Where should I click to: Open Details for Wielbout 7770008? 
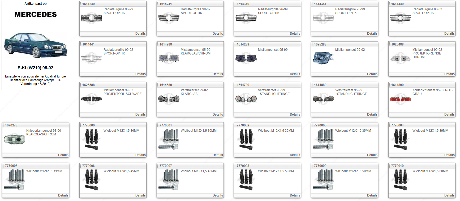coord(295,195)
